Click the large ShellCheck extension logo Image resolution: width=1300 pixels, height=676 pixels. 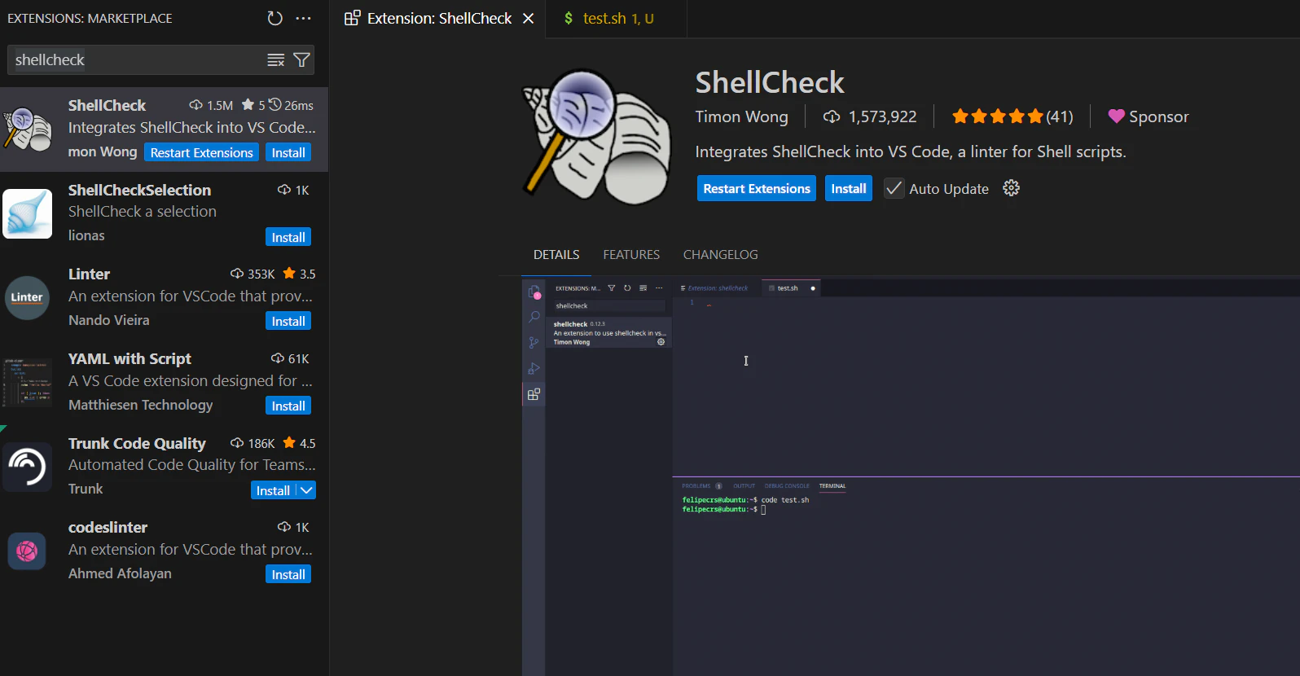coord(596,136)
